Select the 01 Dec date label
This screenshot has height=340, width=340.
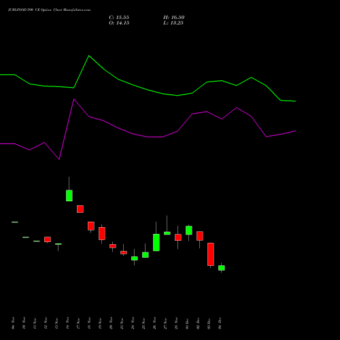(x=187, y=323)
